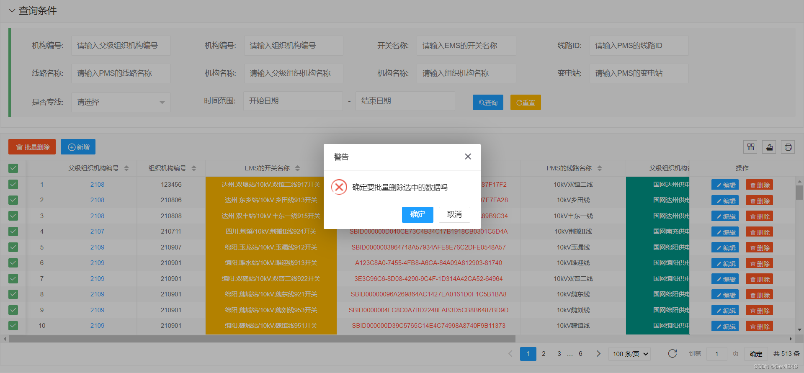Click the 结束日期 date field

pos(405,101)
